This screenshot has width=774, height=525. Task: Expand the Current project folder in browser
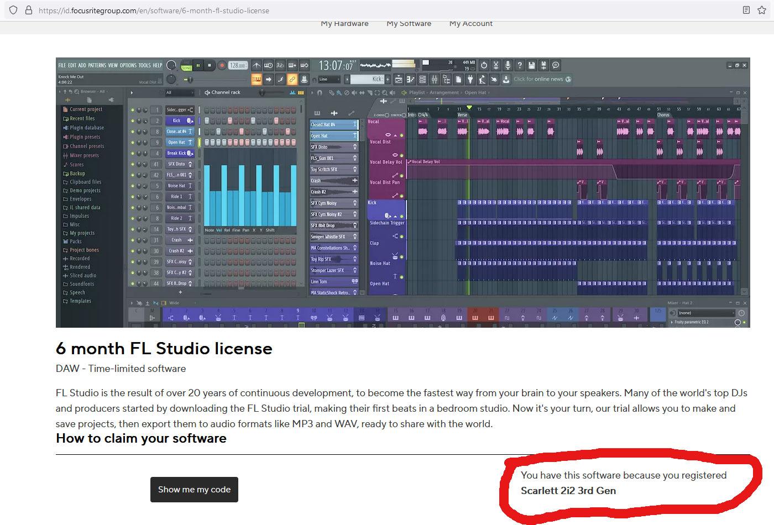(x=85, y=109)
